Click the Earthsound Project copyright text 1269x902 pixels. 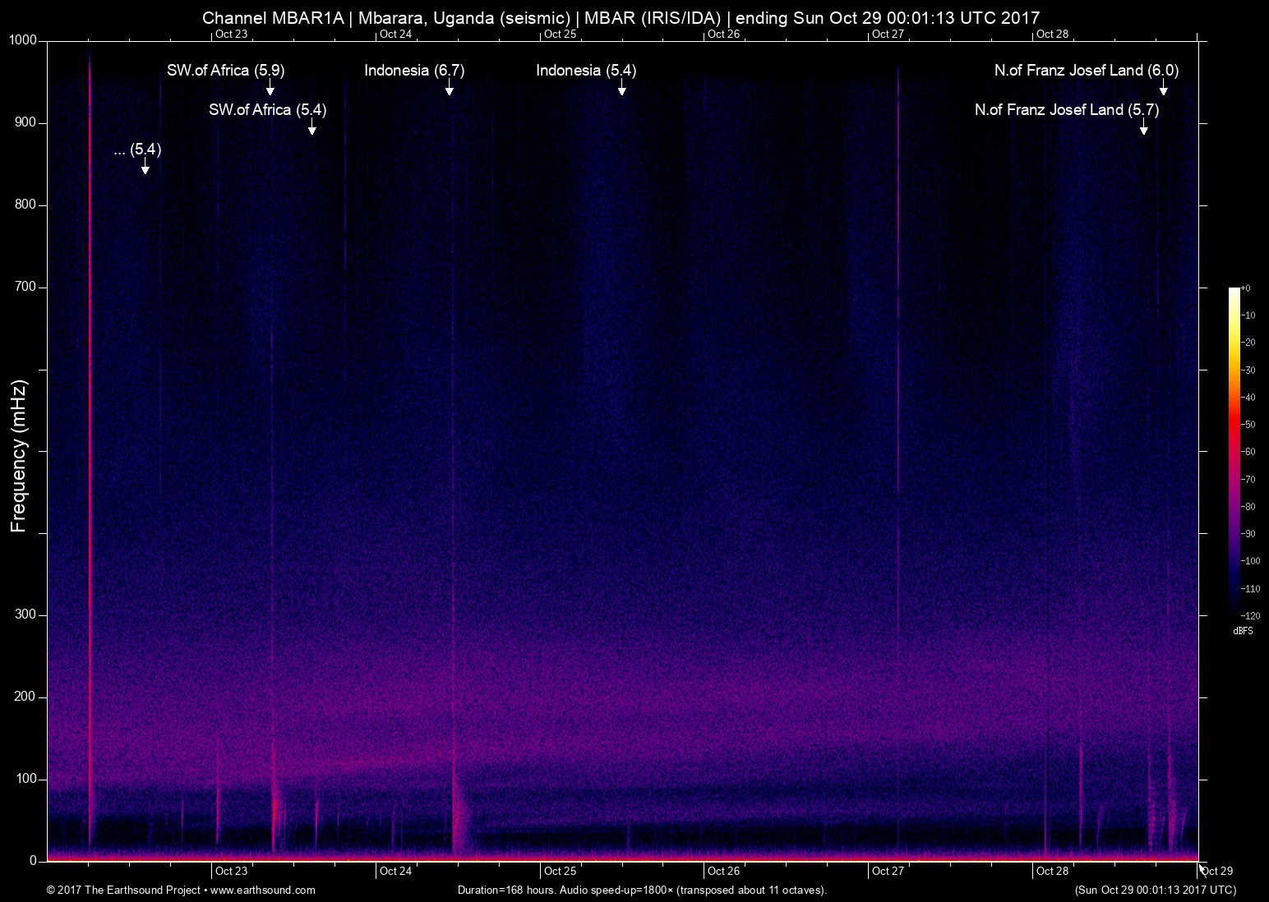(x=123, y=890)
